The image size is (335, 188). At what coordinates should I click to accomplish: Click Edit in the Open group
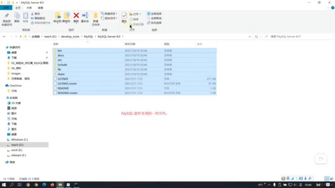(134, 19)
